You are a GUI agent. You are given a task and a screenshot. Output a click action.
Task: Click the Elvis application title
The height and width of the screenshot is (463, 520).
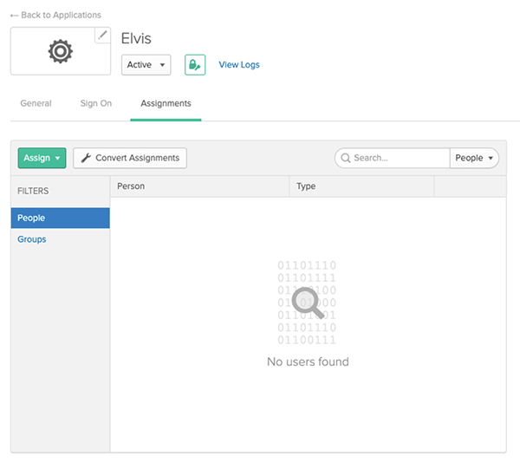point(136,38)
